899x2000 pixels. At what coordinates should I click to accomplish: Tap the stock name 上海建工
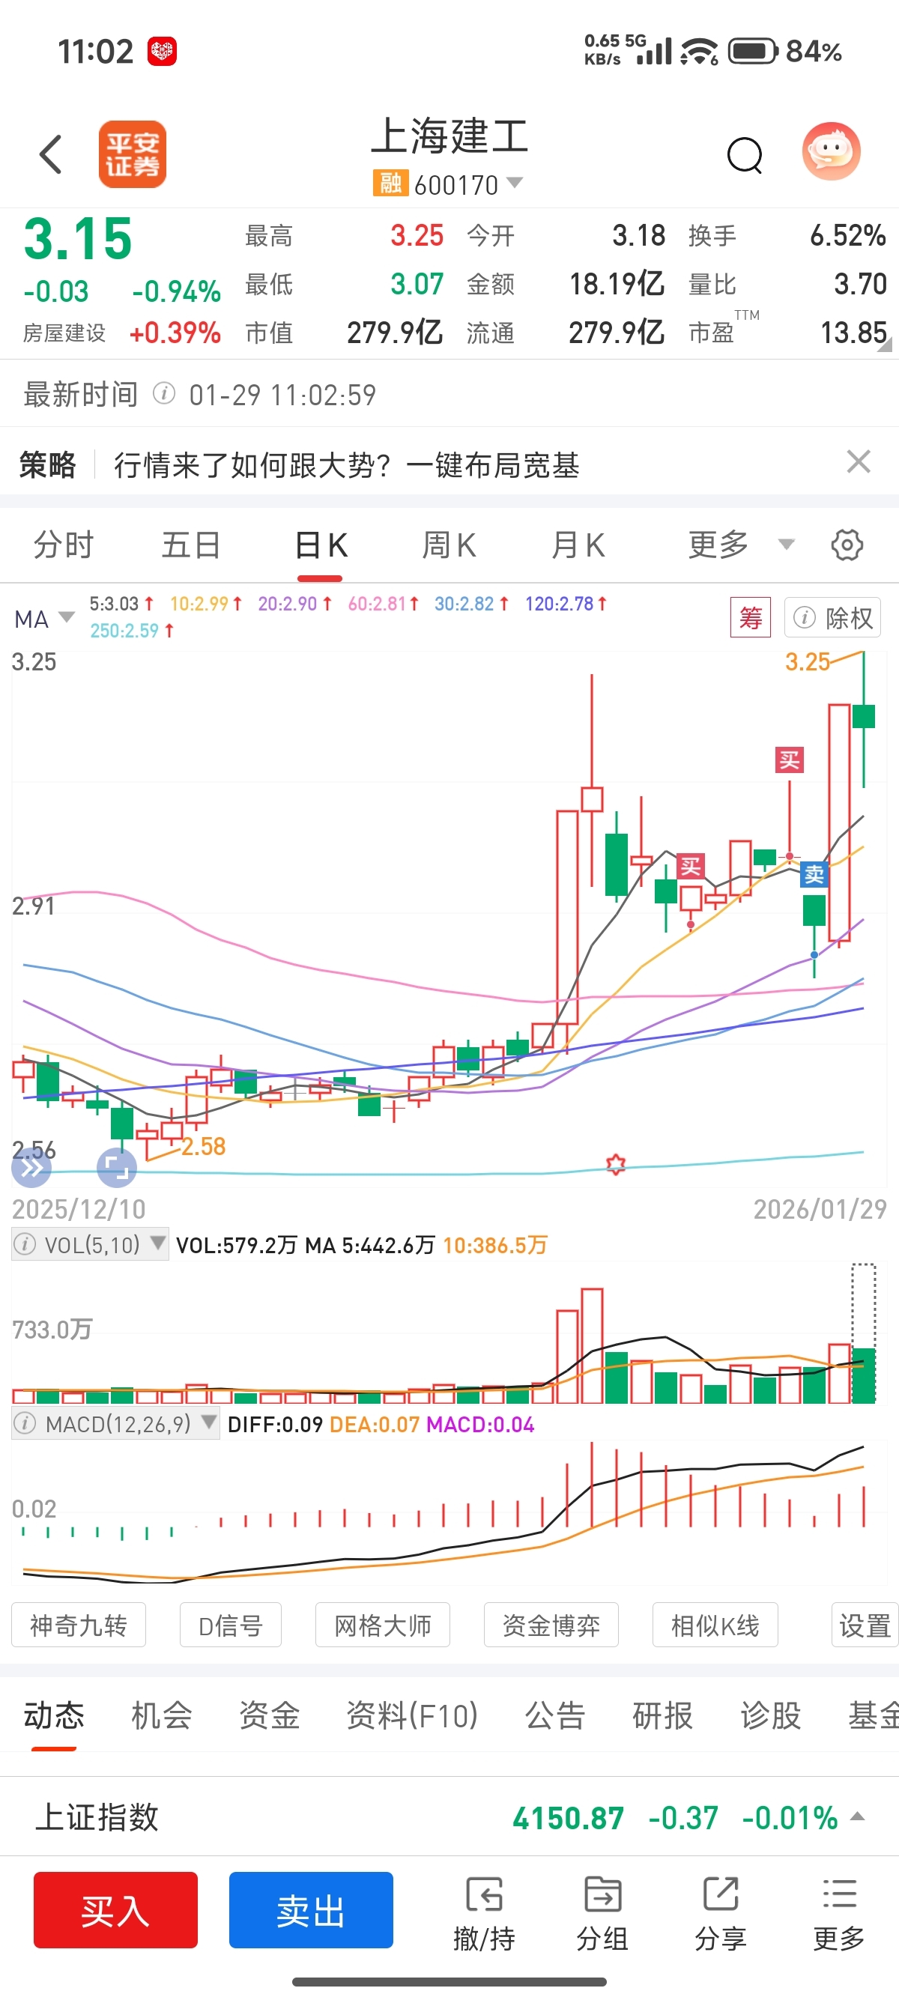[x=449, y=136]
